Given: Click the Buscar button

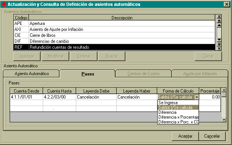Looking at the screenshot, I should pyautogui.click(x=112, y=56).
